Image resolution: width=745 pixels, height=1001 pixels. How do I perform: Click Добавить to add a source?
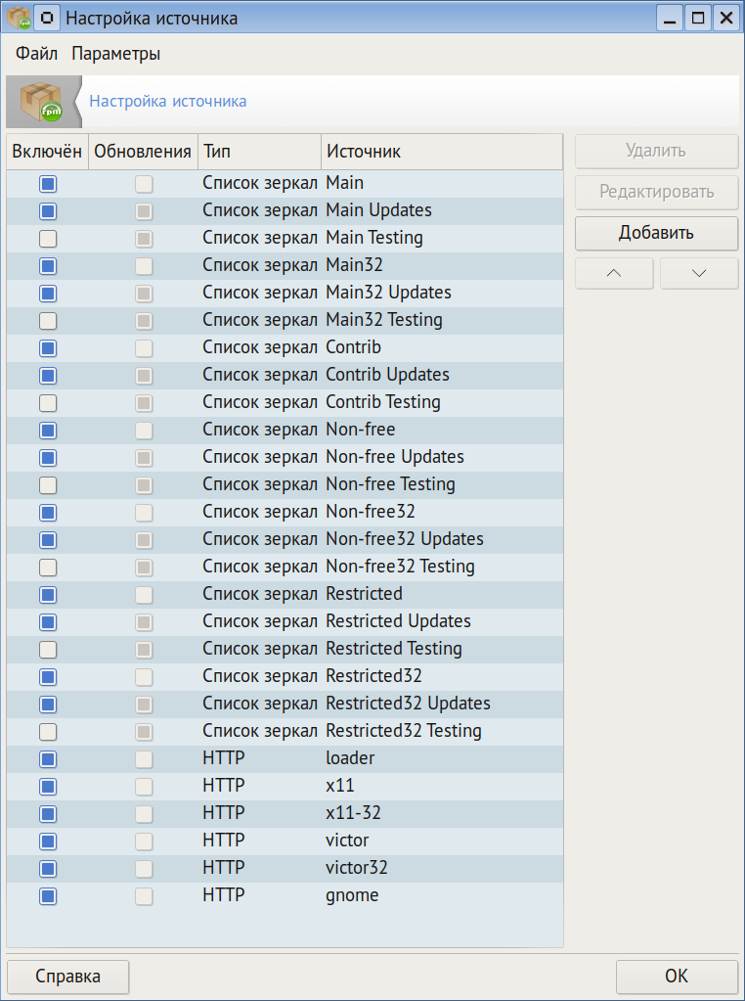(656, 233)
